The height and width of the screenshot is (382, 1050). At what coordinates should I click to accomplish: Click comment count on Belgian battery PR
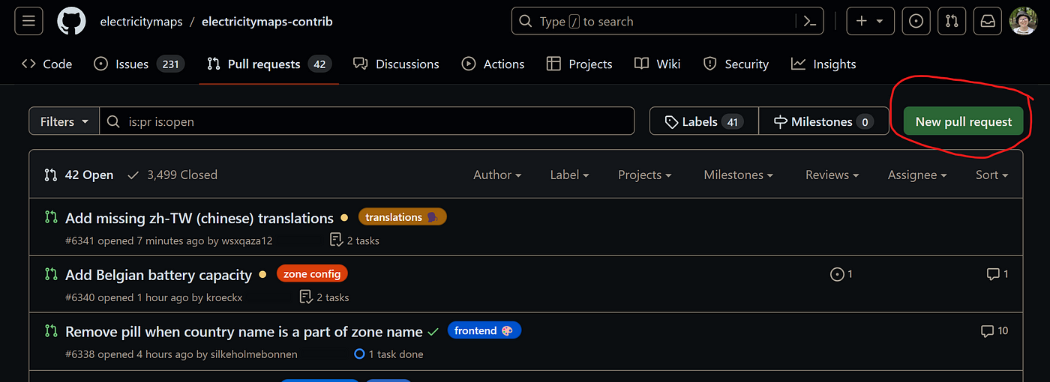(997, 274)
